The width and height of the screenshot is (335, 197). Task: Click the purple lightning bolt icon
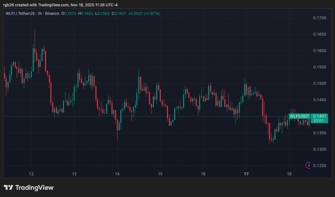point(309,166)
